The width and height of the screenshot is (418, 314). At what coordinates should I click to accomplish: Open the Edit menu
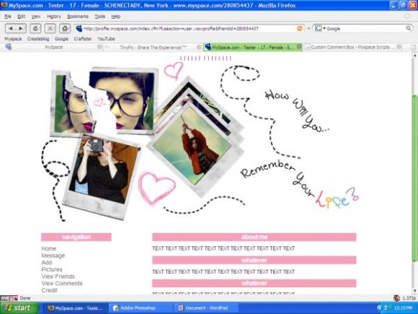pyautogui.click(x=22, y=17)
